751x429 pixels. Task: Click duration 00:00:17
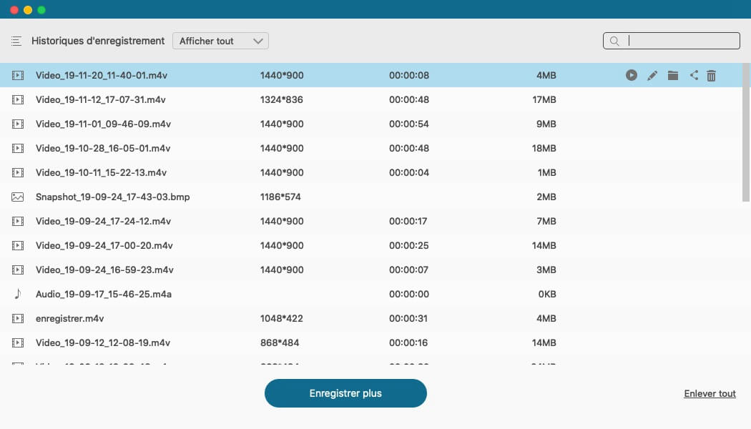tap(408, 221)
